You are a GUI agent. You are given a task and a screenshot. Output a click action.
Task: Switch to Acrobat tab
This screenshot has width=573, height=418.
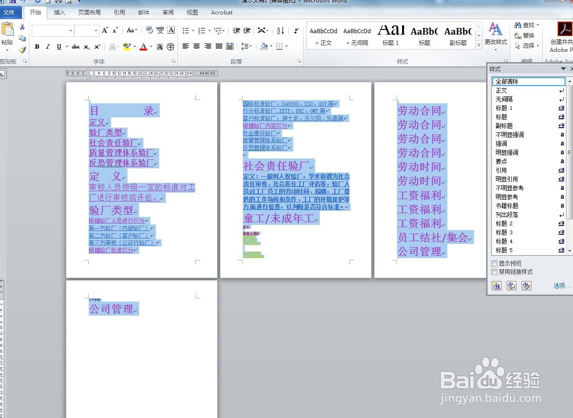point(222,13)
